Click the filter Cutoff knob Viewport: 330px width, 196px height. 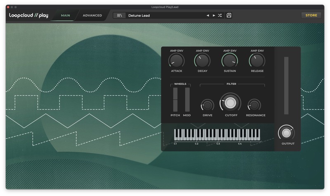(231, 103)
